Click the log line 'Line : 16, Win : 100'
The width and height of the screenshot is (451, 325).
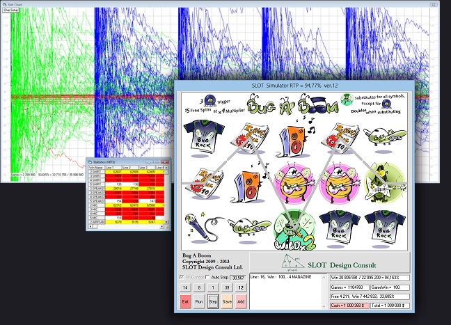[x=280, y=277]
